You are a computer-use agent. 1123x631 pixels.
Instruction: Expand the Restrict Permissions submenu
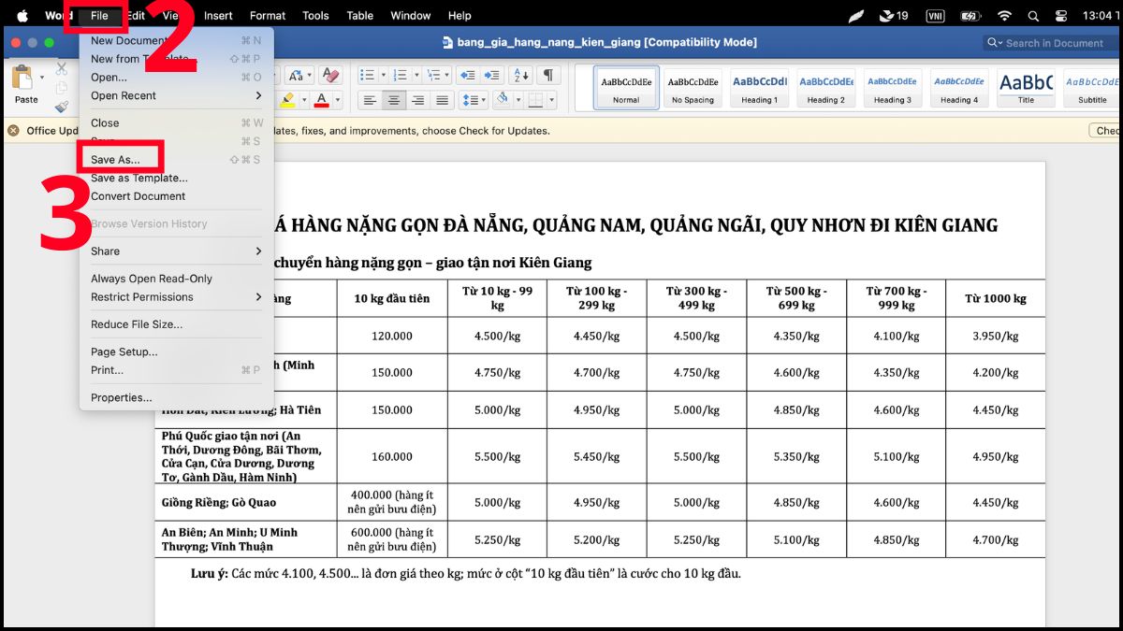(177, 296)
